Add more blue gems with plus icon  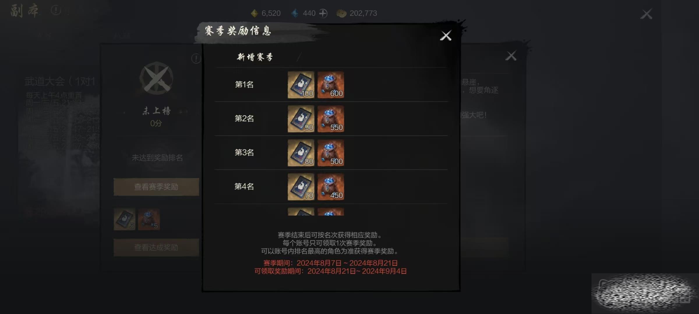323,13
